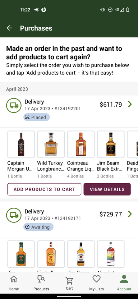
Task: Expand the $729.77 order chevron
Action: (130, 214)
